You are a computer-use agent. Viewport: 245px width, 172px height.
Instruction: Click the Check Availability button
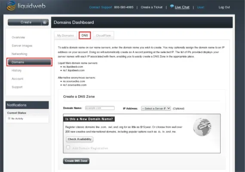[x=80, y=139]
